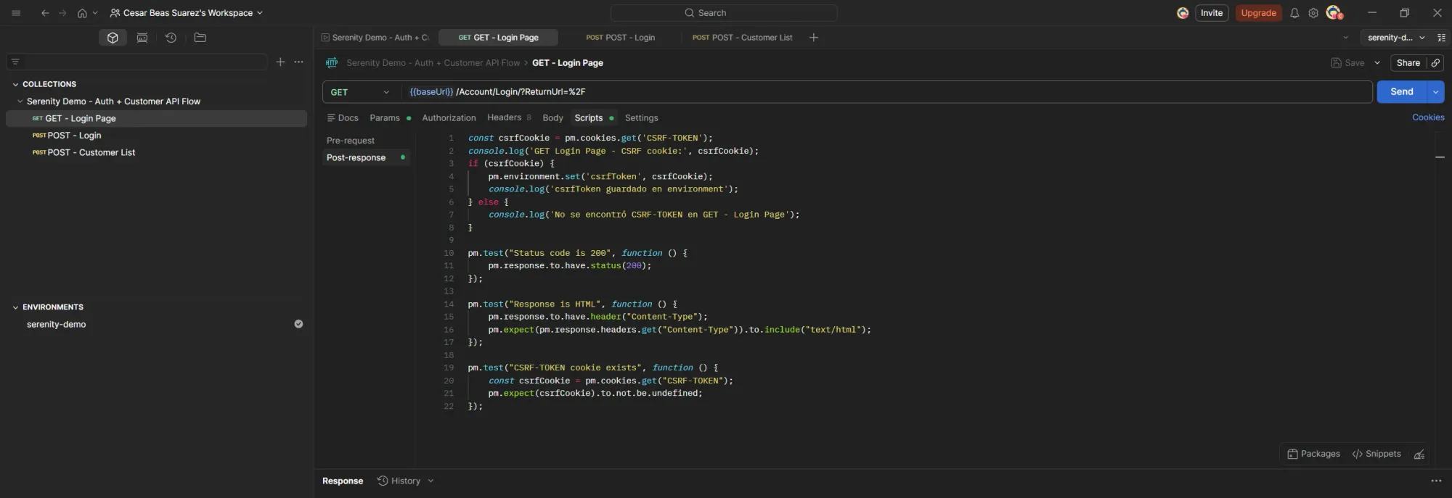Switch to Serenity Demo - Auth collection tab
Image resolution: width=1452 pixels, height=498 pixels.
coord(375,38)
